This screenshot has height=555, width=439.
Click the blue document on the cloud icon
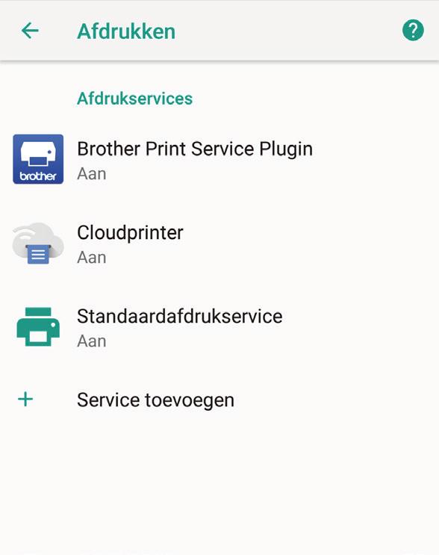38,254
